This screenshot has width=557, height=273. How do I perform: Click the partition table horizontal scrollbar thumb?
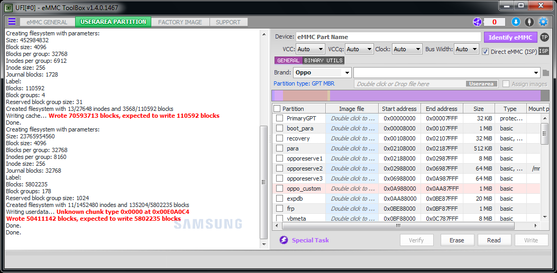398,225
